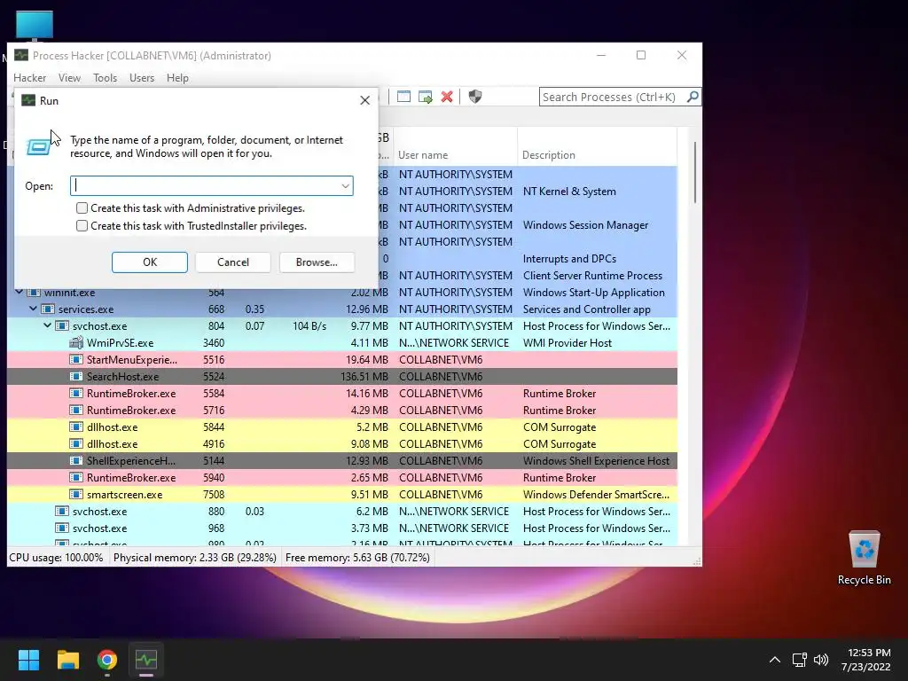Click 'Windows Session Manager' description
The image size is (908, 681).
tap(585, 224)
